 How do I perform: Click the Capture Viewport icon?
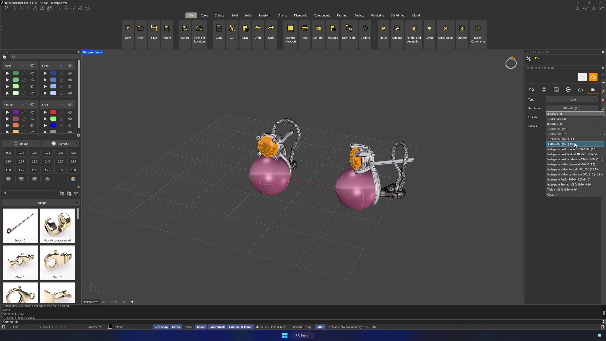pos(290,28)
